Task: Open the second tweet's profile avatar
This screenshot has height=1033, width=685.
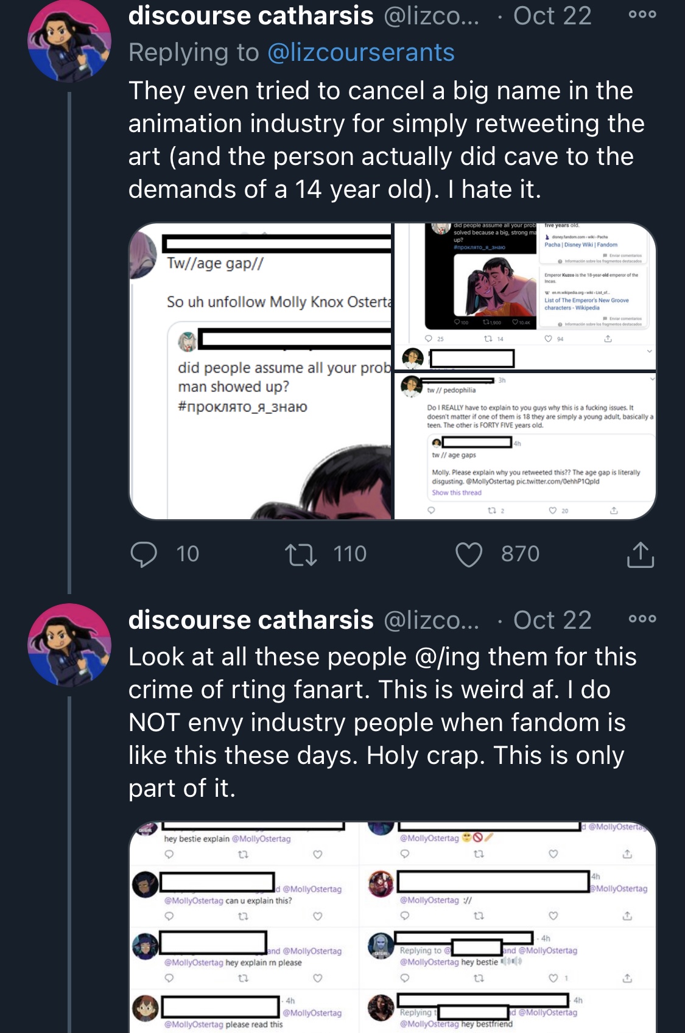Action: (69, 645)
